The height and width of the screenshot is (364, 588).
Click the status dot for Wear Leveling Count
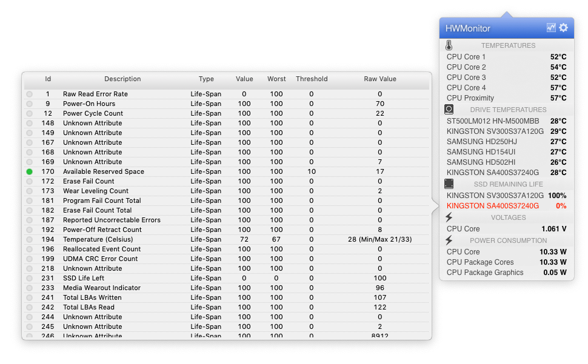coord(29,191)
